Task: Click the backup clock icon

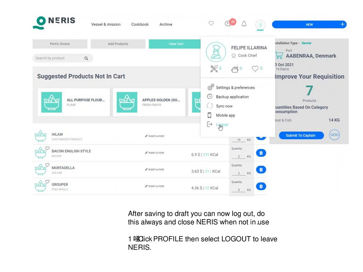Action: (x=210, y=96)
